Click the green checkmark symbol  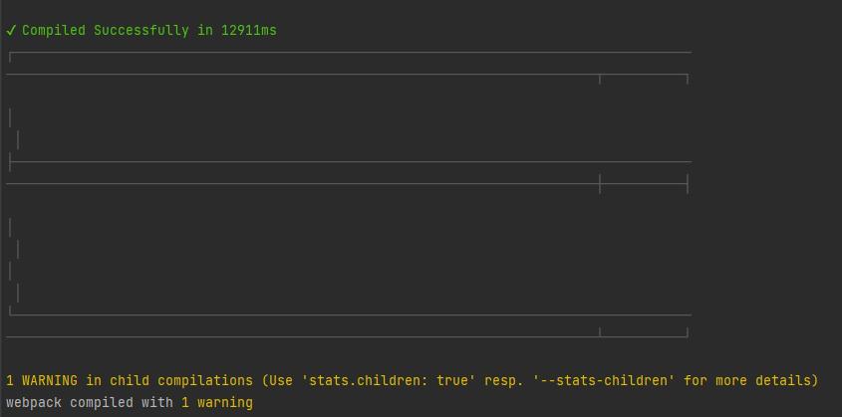[x=11, y=31]
